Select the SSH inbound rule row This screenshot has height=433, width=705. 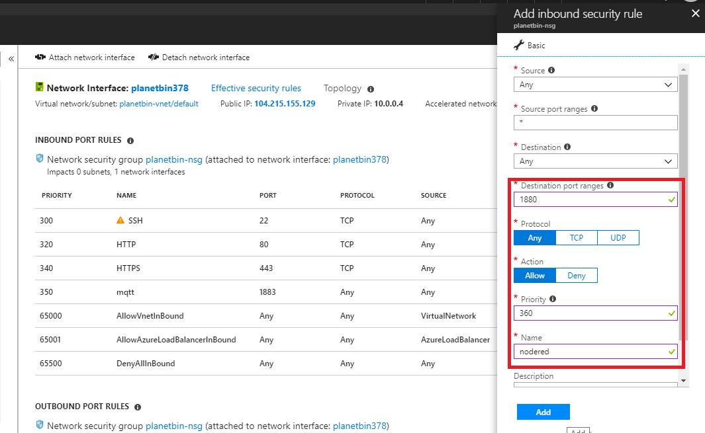click(x=265, y=221)
